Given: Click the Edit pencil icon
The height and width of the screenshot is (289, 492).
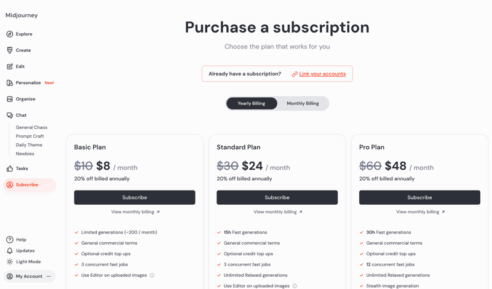Looking at the screenshot, I should click(x=10, y=66).
